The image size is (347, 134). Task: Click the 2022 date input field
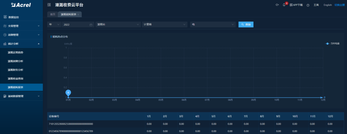(78, 24)
